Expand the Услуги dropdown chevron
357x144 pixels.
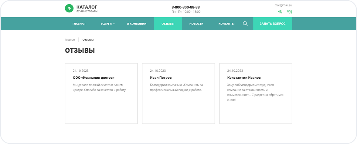[x=114, y=24]
